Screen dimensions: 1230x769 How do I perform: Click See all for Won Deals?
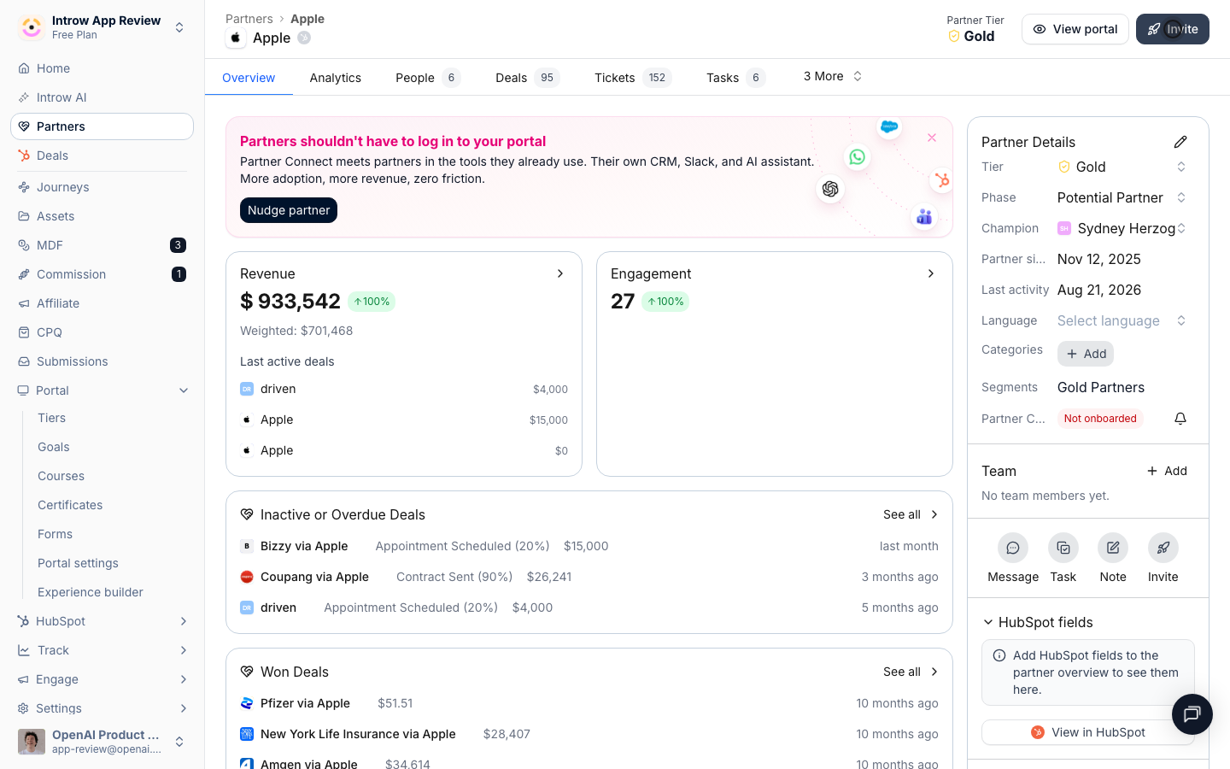(911, 672)
